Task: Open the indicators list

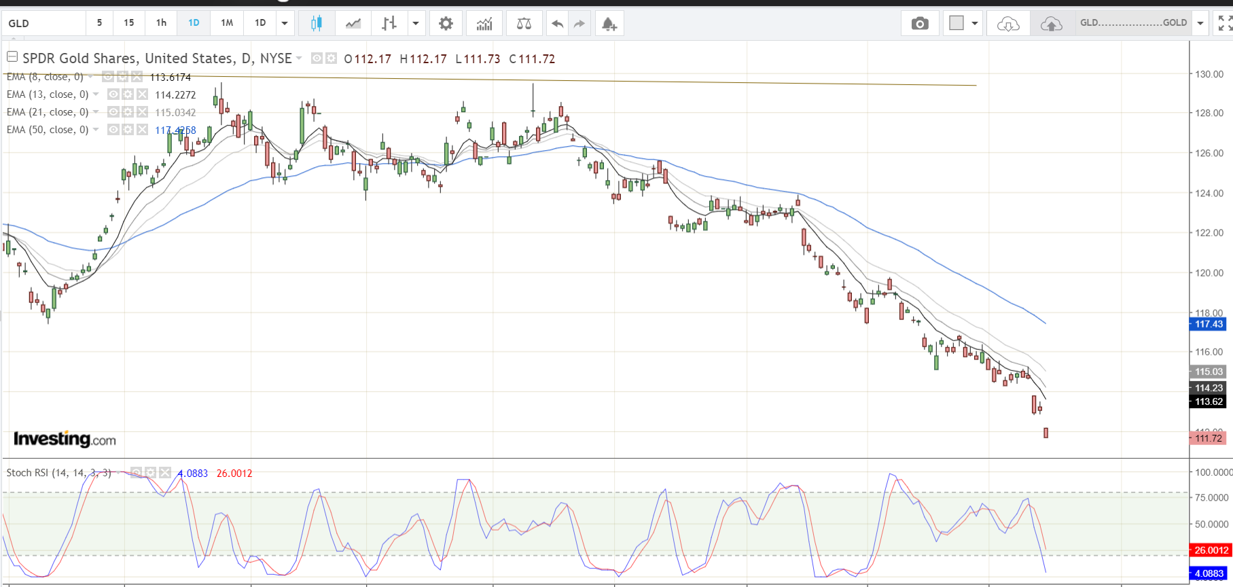Action: point(484,23)
